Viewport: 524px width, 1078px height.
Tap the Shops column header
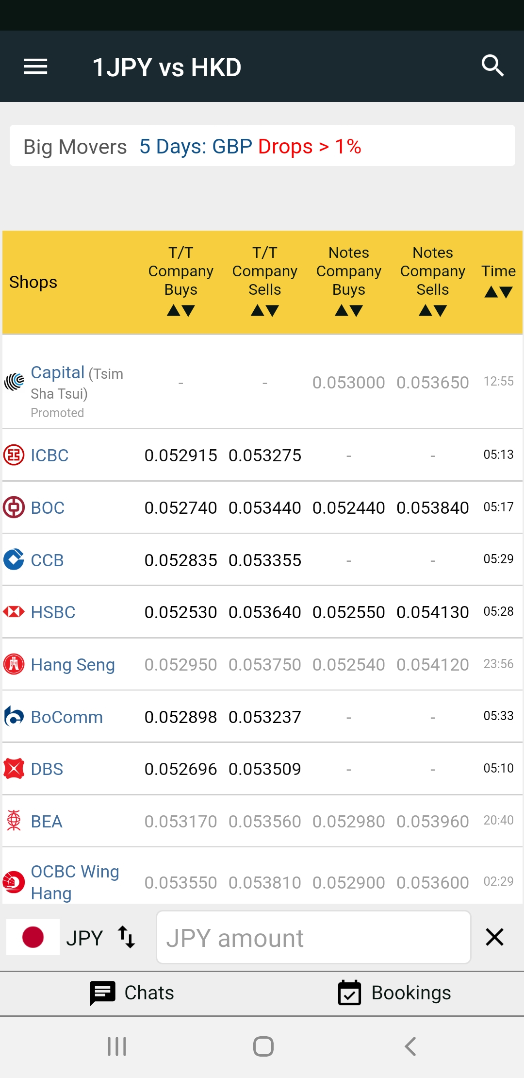[33, 282]
